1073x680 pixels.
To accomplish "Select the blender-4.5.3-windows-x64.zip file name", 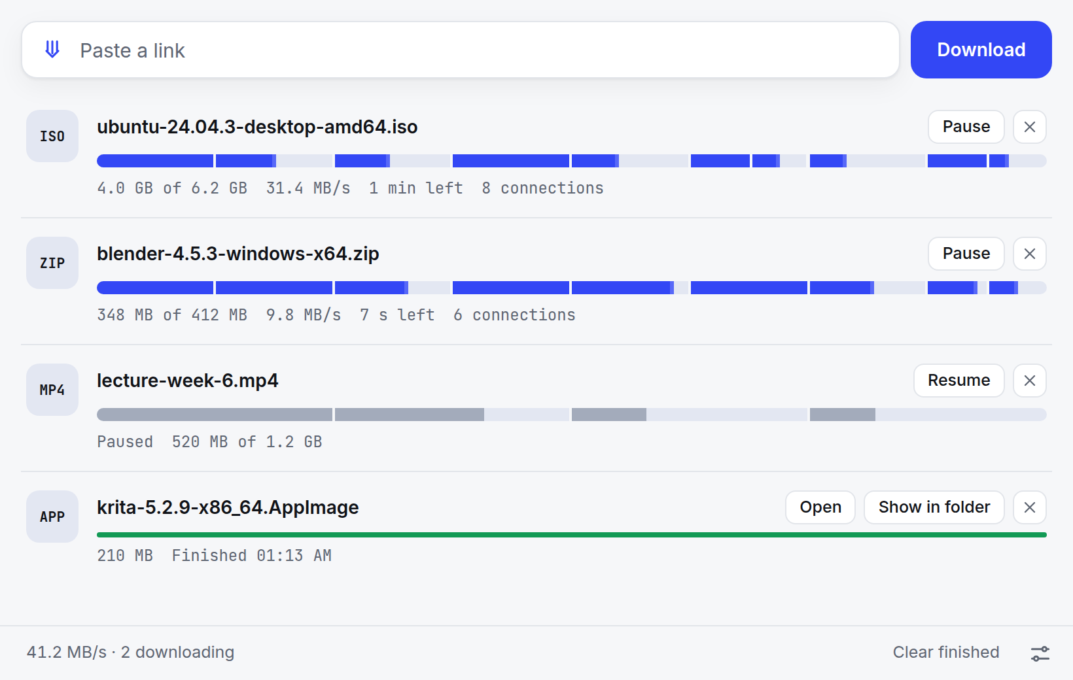I will point(238,254).
